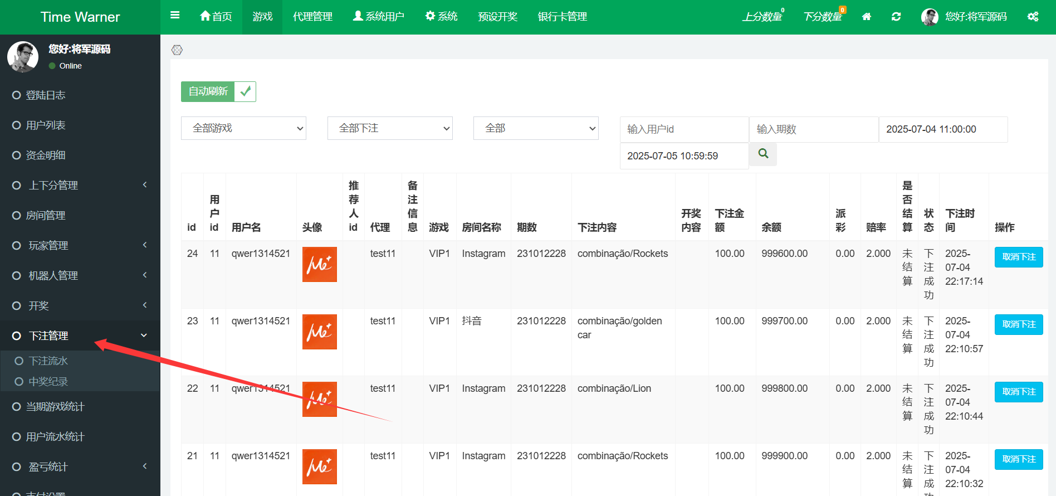Click the breadcrumb icon below header
Viewport: 1056px width, 496px height.
(x=177, y=50)
